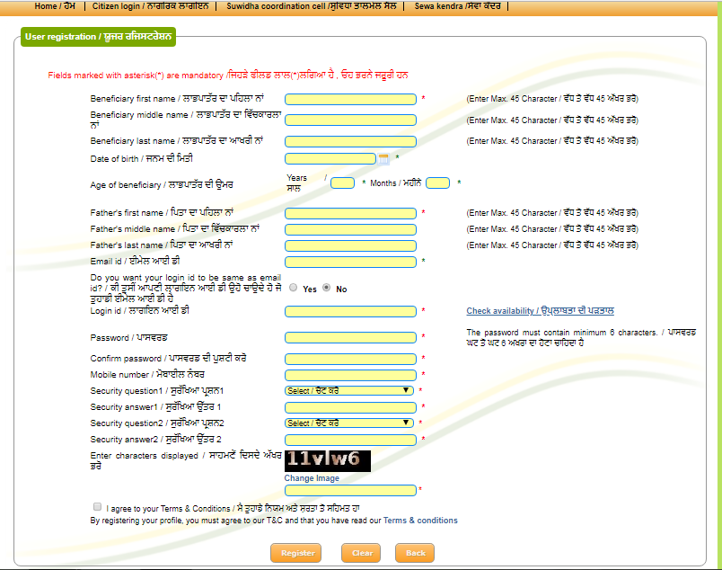Viewport: 722px width, 570px height.
Task: Click the Beneficiary first name input field
Action: pyautogui.click(x=350, y=99)
